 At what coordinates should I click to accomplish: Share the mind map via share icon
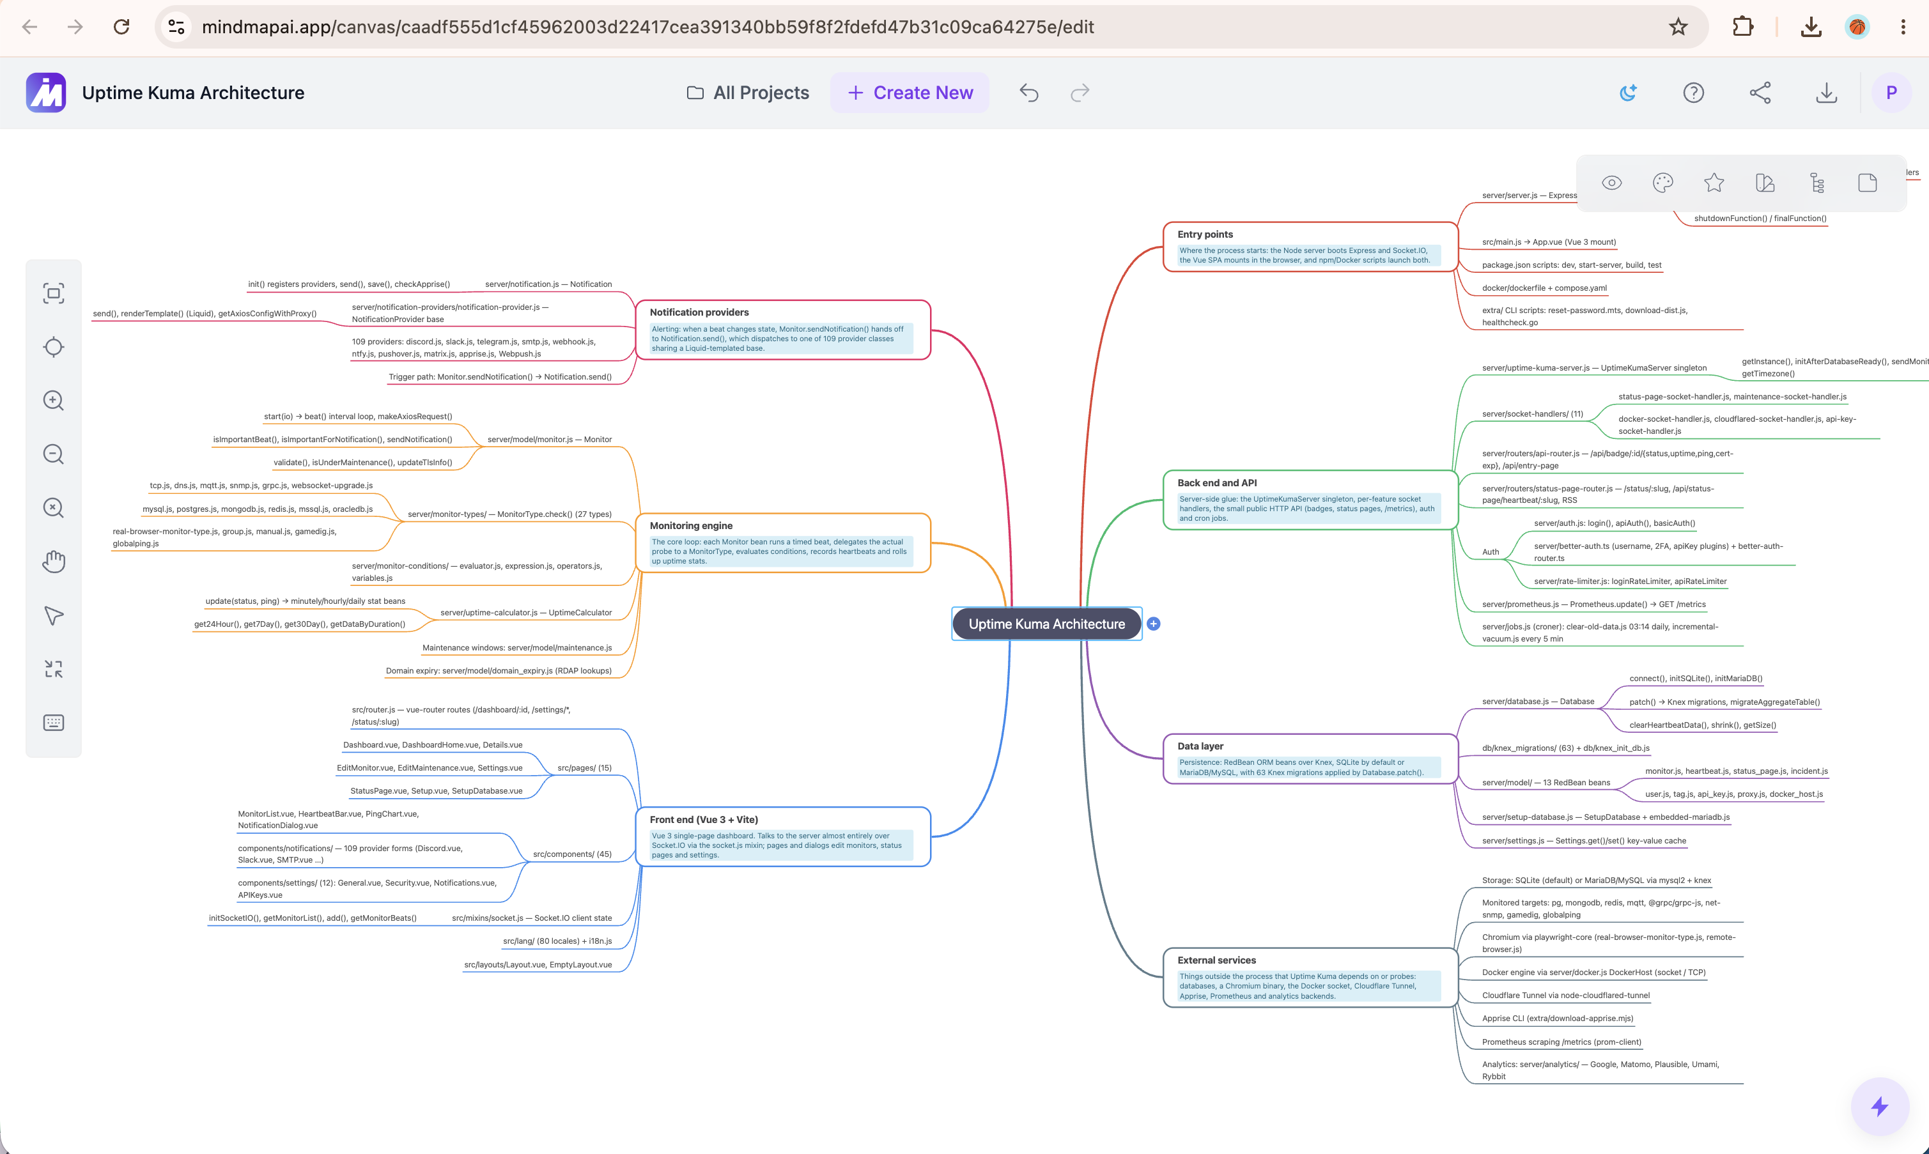1760,93
